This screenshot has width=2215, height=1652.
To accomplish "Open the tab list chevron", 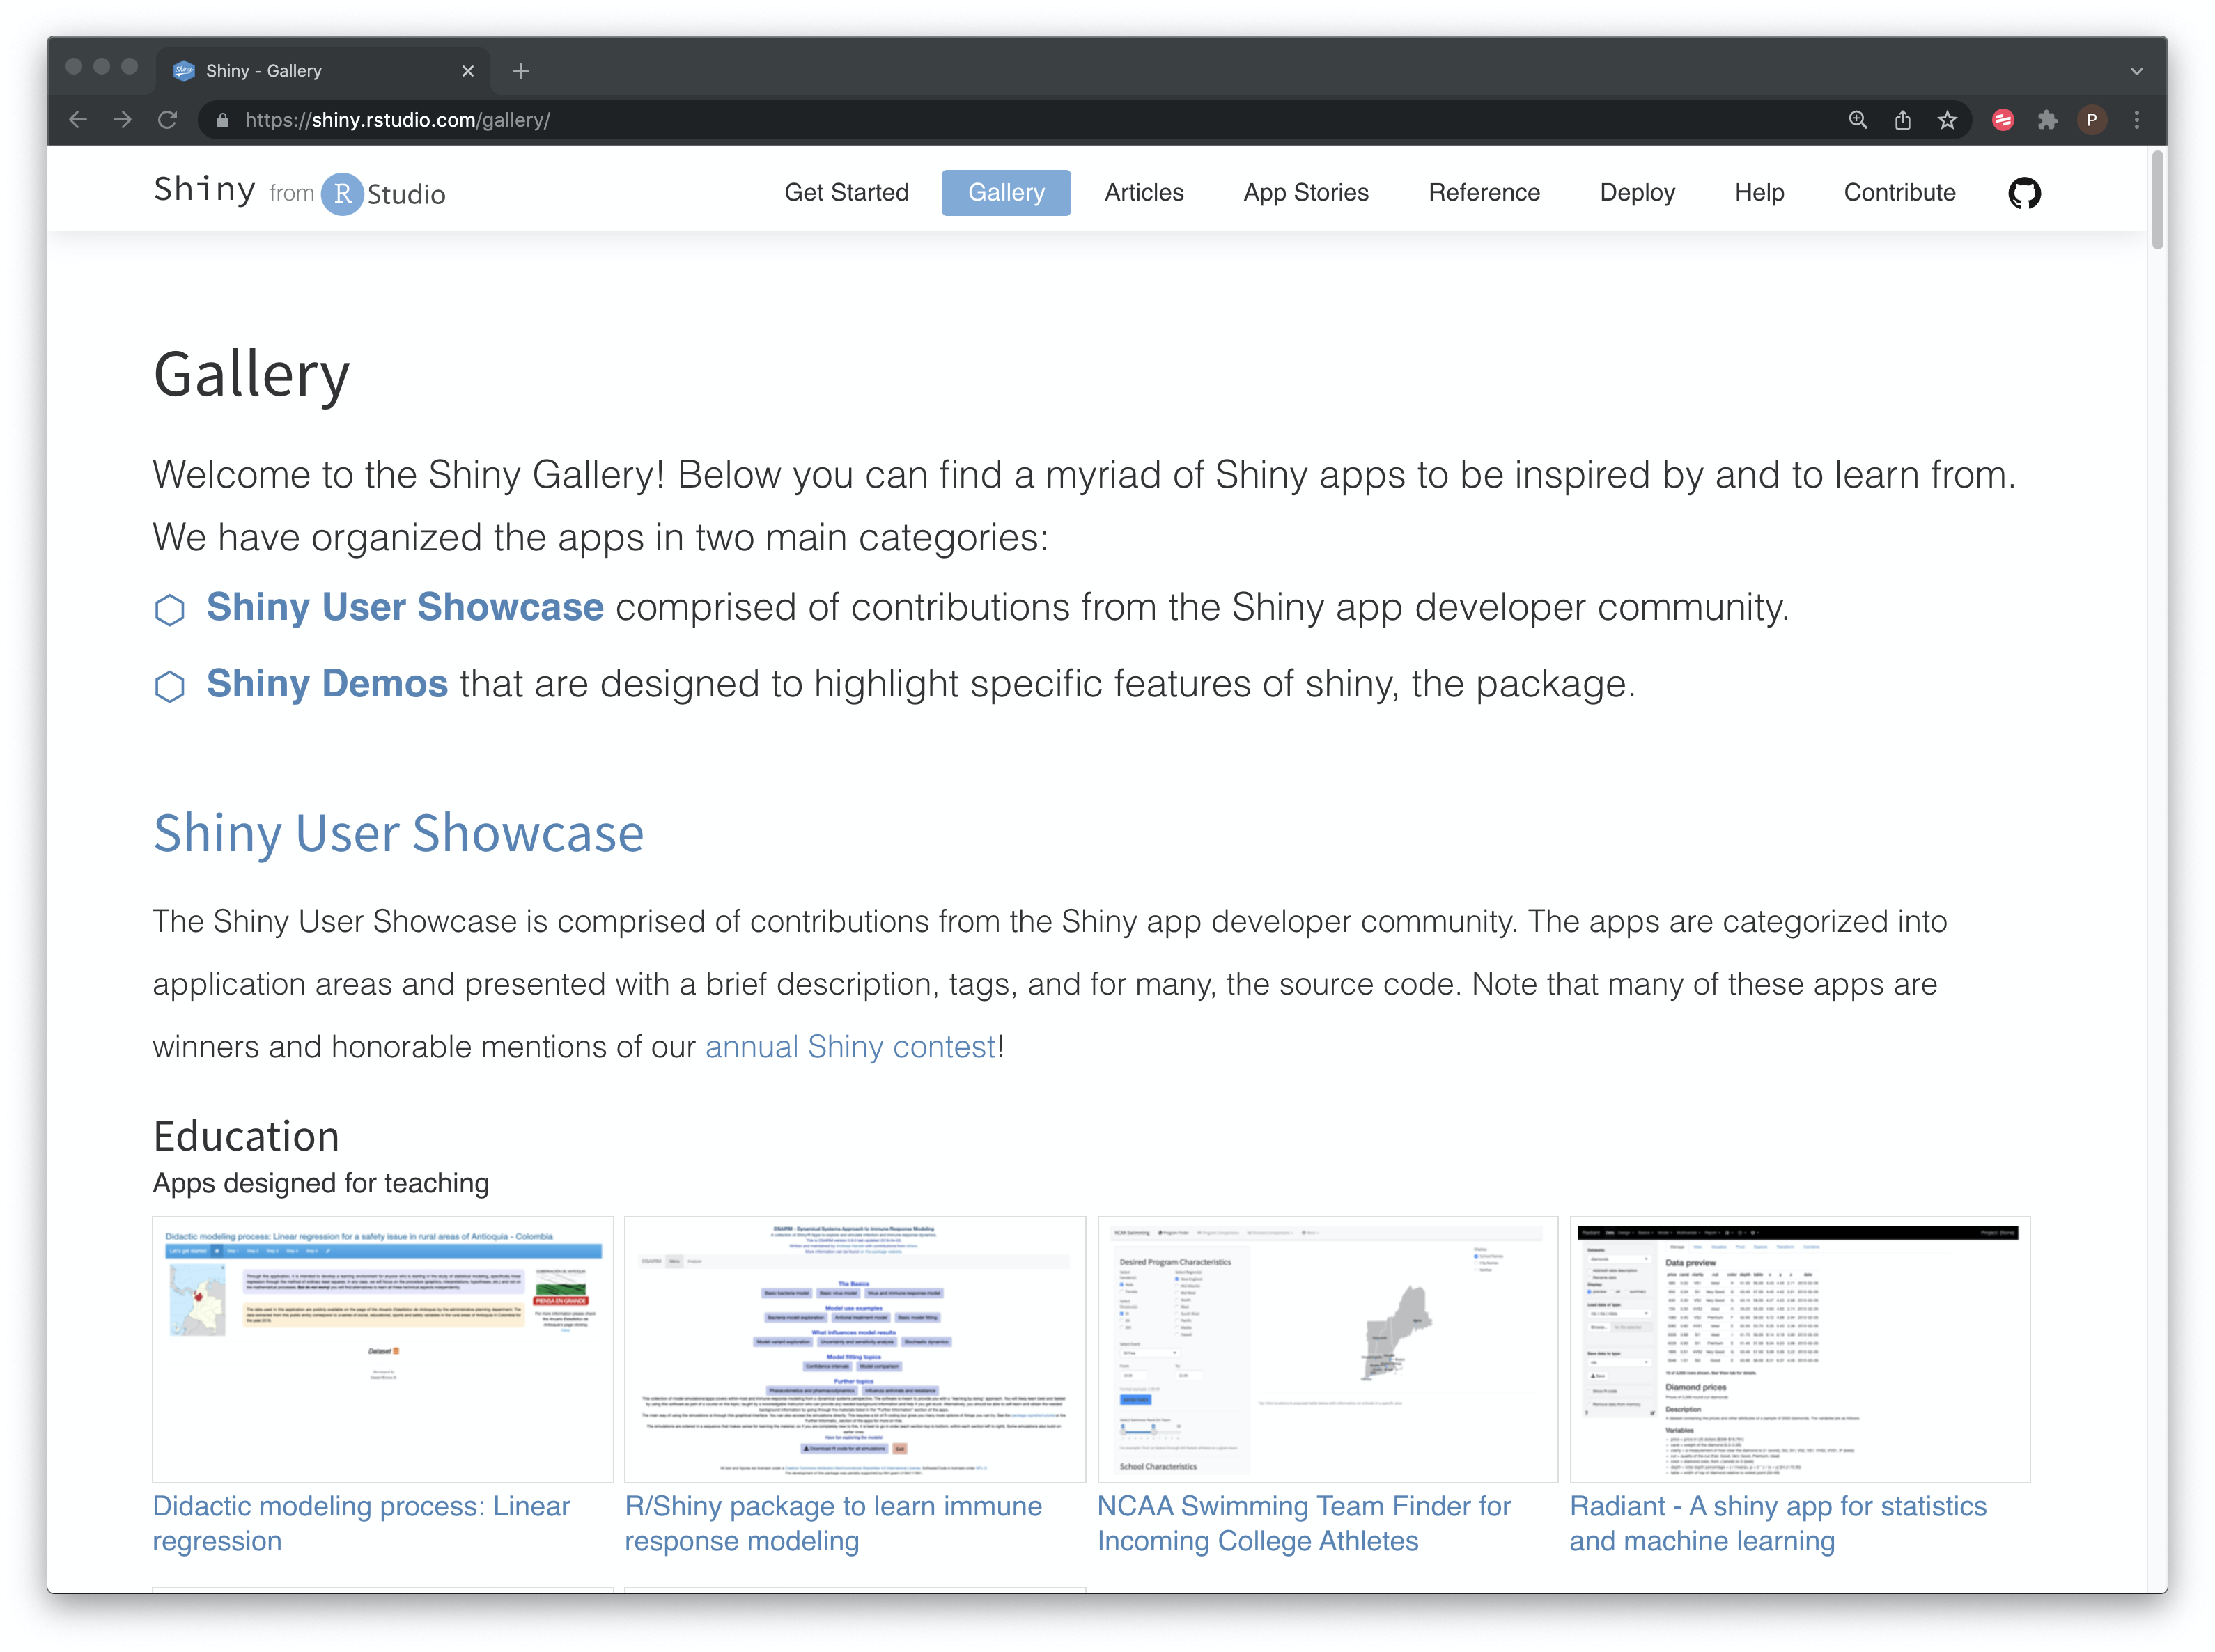I will coord(2136,70).
